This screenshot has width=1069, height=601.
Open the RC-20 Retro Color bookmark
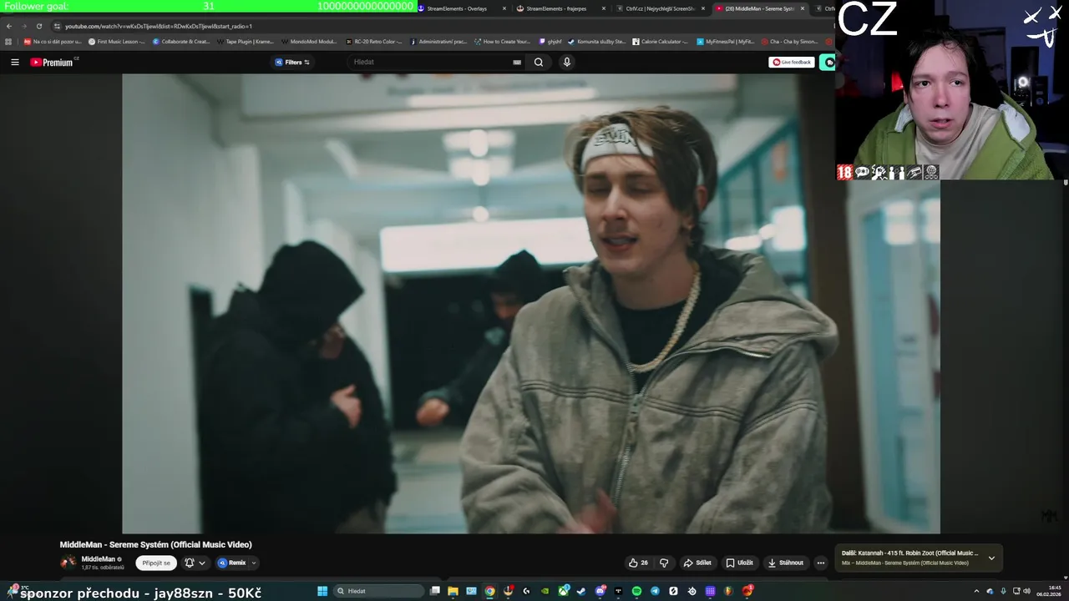click(372, 41)
